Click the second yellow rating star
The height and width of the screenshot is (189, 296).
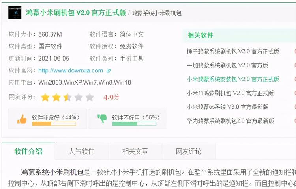(56, 97)
